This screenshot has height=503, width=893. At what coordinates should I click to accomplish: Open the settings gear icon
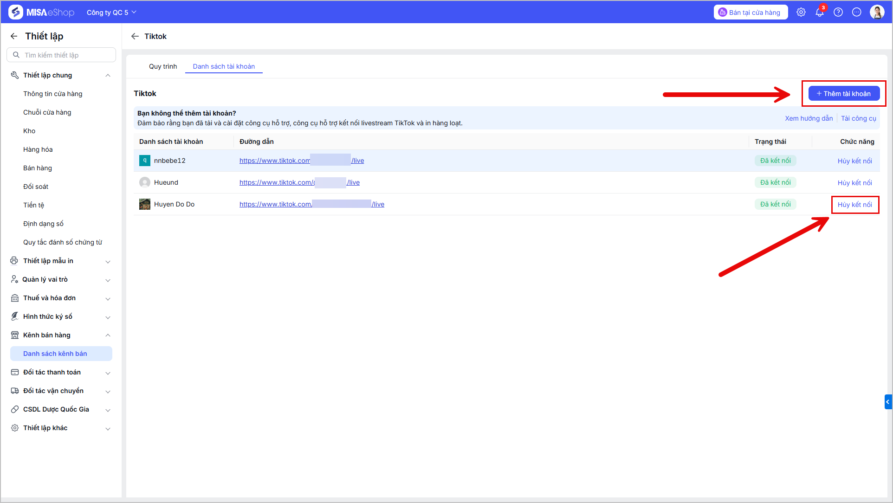pyautogui.click(x=801, y=13)
